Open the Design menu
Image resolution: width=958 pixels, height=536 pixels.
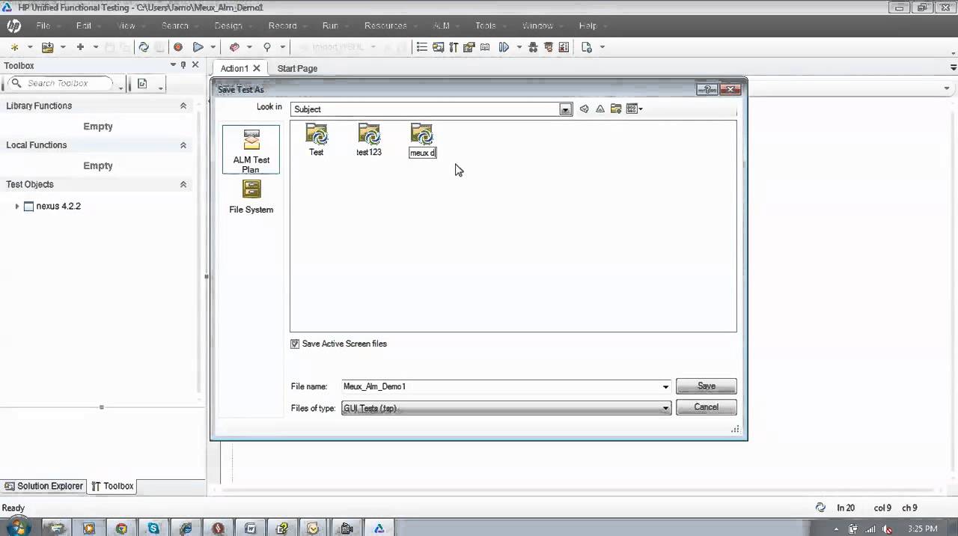tap(228, 25)
